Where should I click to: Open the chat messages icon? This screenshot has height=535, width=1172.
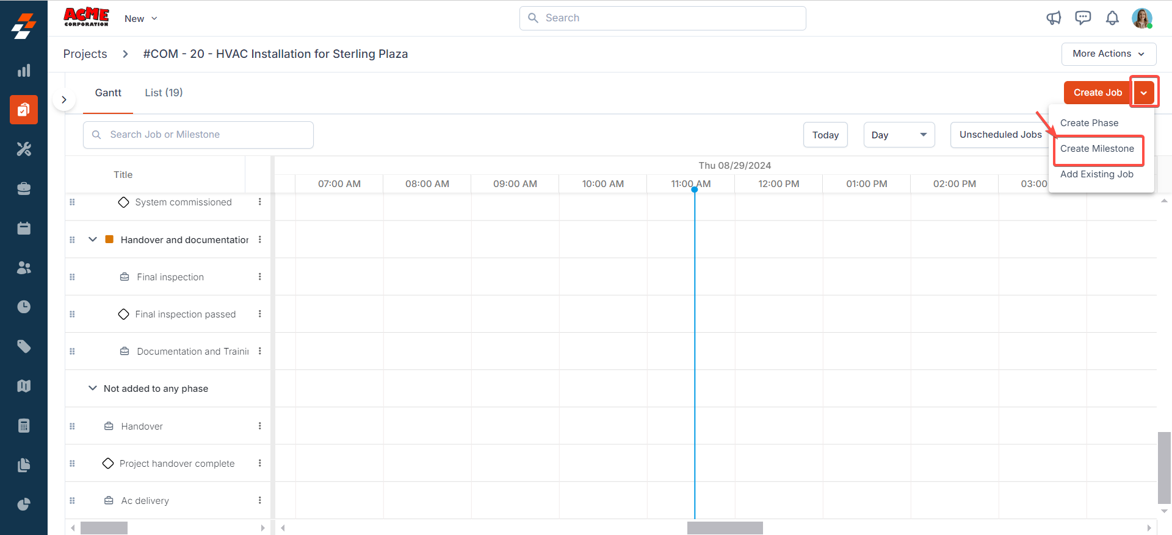click(1083, 18)
